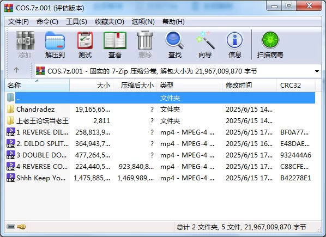The height and width of the screenshot is (237, 326).
Task: Click the key password icon in status bar
Action: (x=21, y=227)
